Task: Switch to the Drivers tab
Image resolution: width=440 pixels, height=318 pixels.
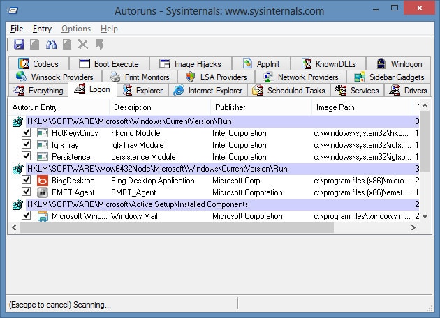Action: pyautogui.click(x=407, y=90)
